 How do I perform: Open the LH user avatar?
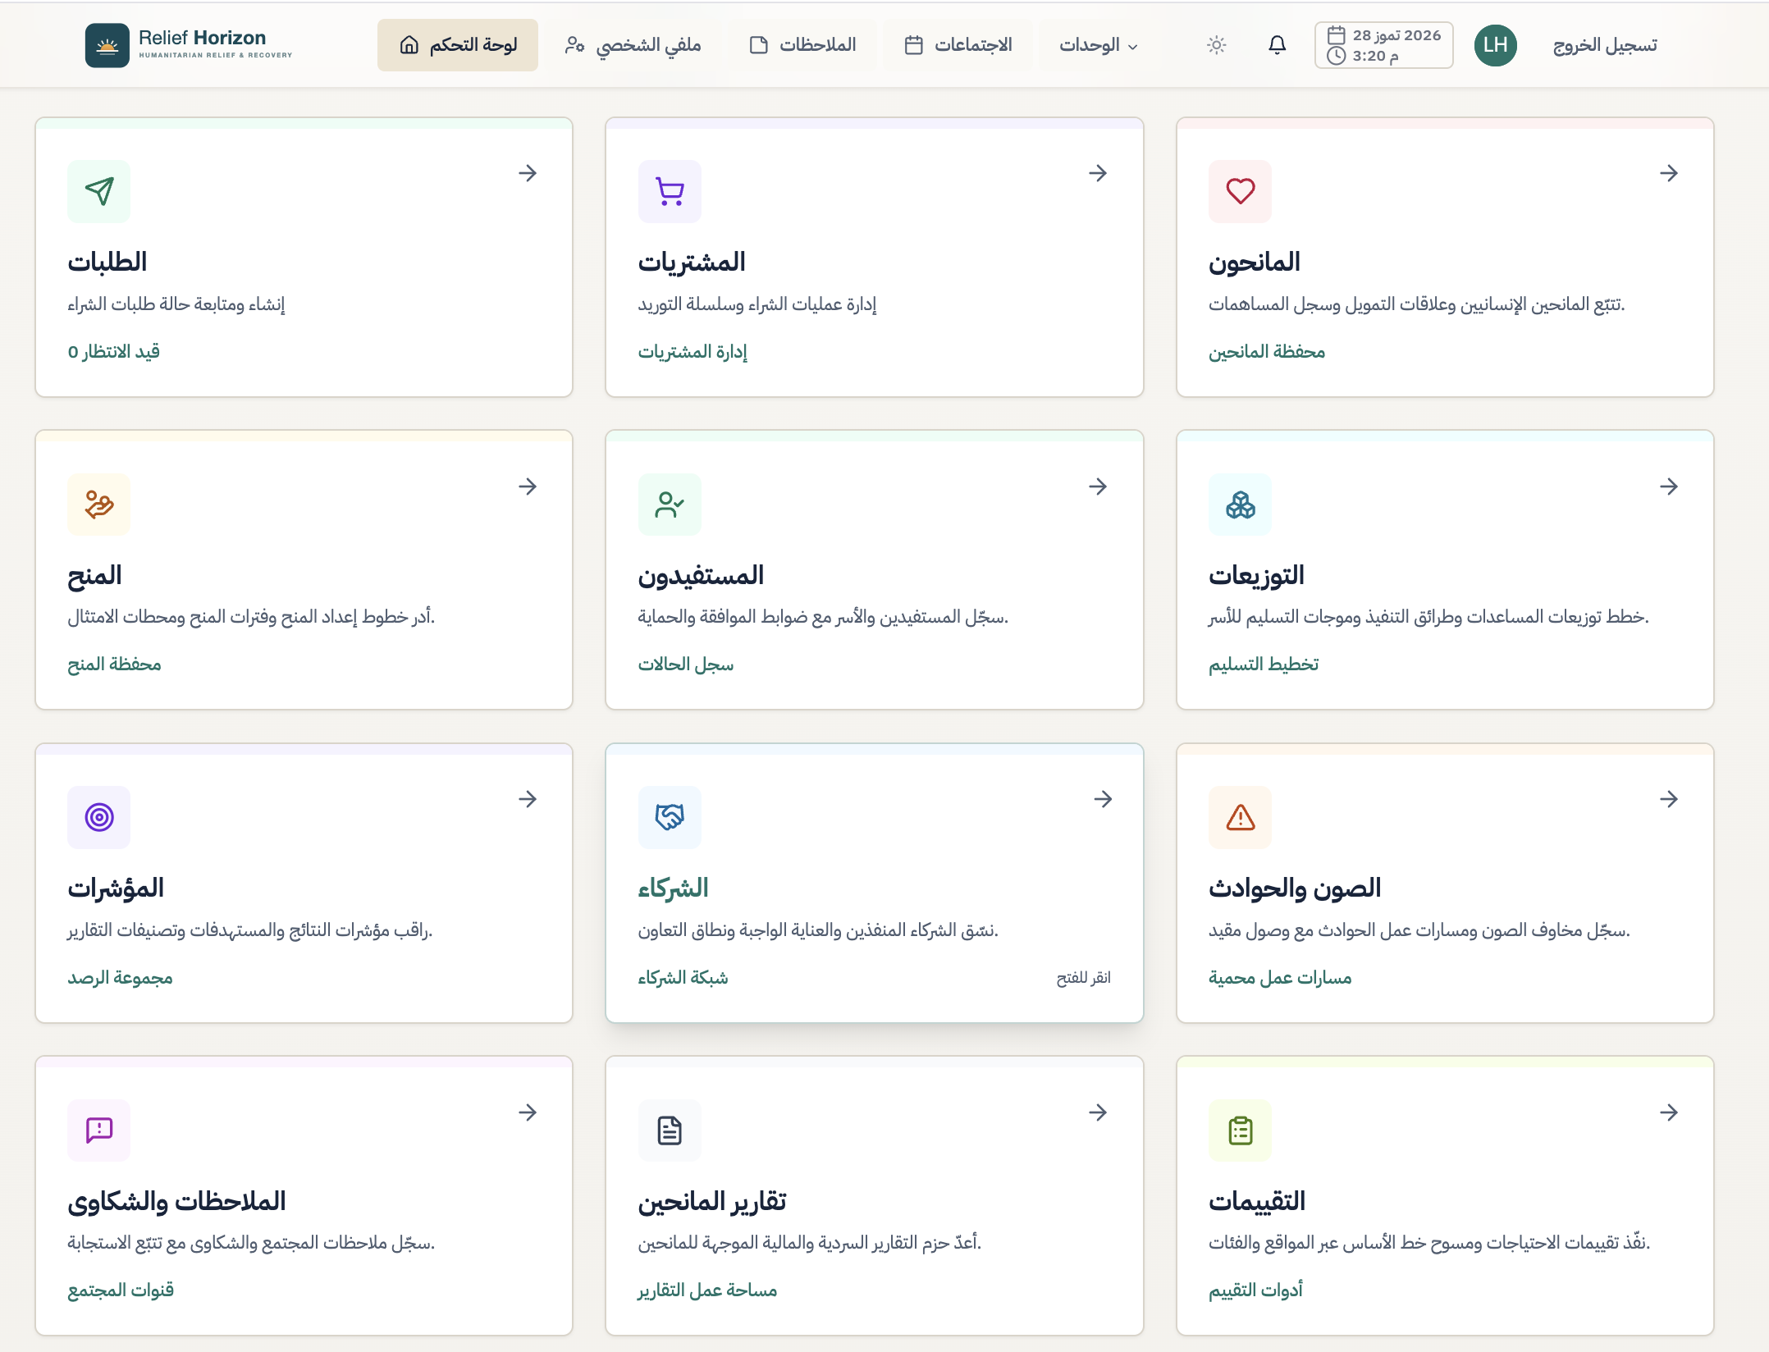1495,45
